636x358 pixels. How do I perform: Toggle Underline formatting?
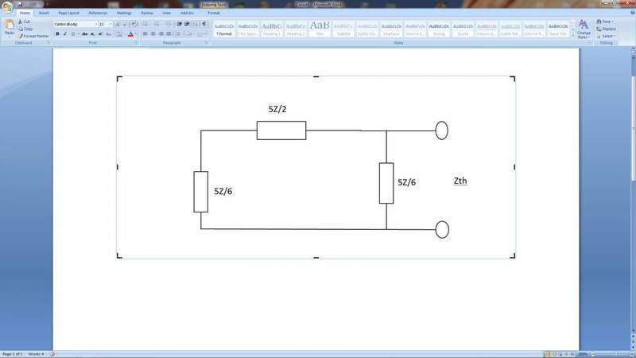tap(73, 34)
